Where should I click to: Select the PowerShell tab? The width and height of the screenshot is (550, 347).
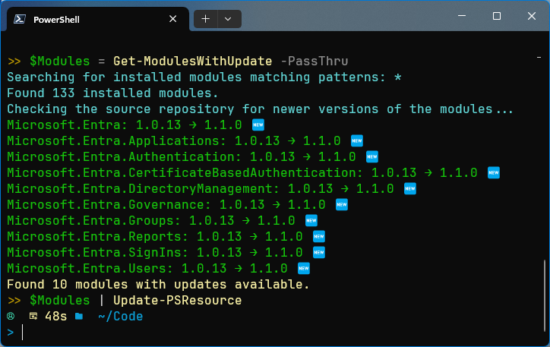[x=98, y=19]
